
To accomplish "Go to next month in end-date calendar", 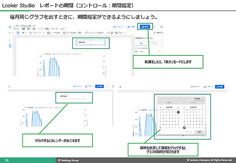I will click(202, 107).
